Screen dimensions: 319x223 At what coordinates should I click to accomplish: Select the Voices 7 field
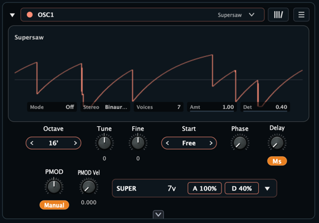[x=158, y=107]
